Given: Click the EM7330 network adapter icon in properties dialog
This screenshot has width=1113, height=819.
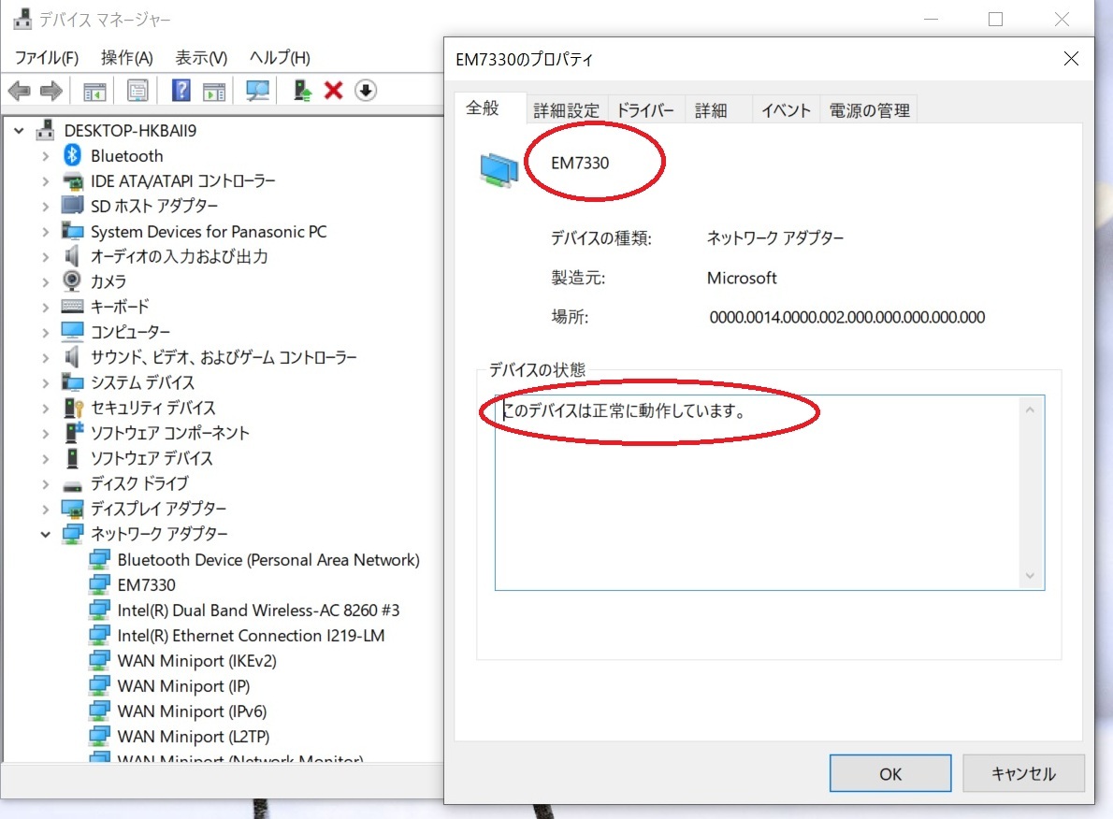Looking at the screenshot, I should [499, 170].
